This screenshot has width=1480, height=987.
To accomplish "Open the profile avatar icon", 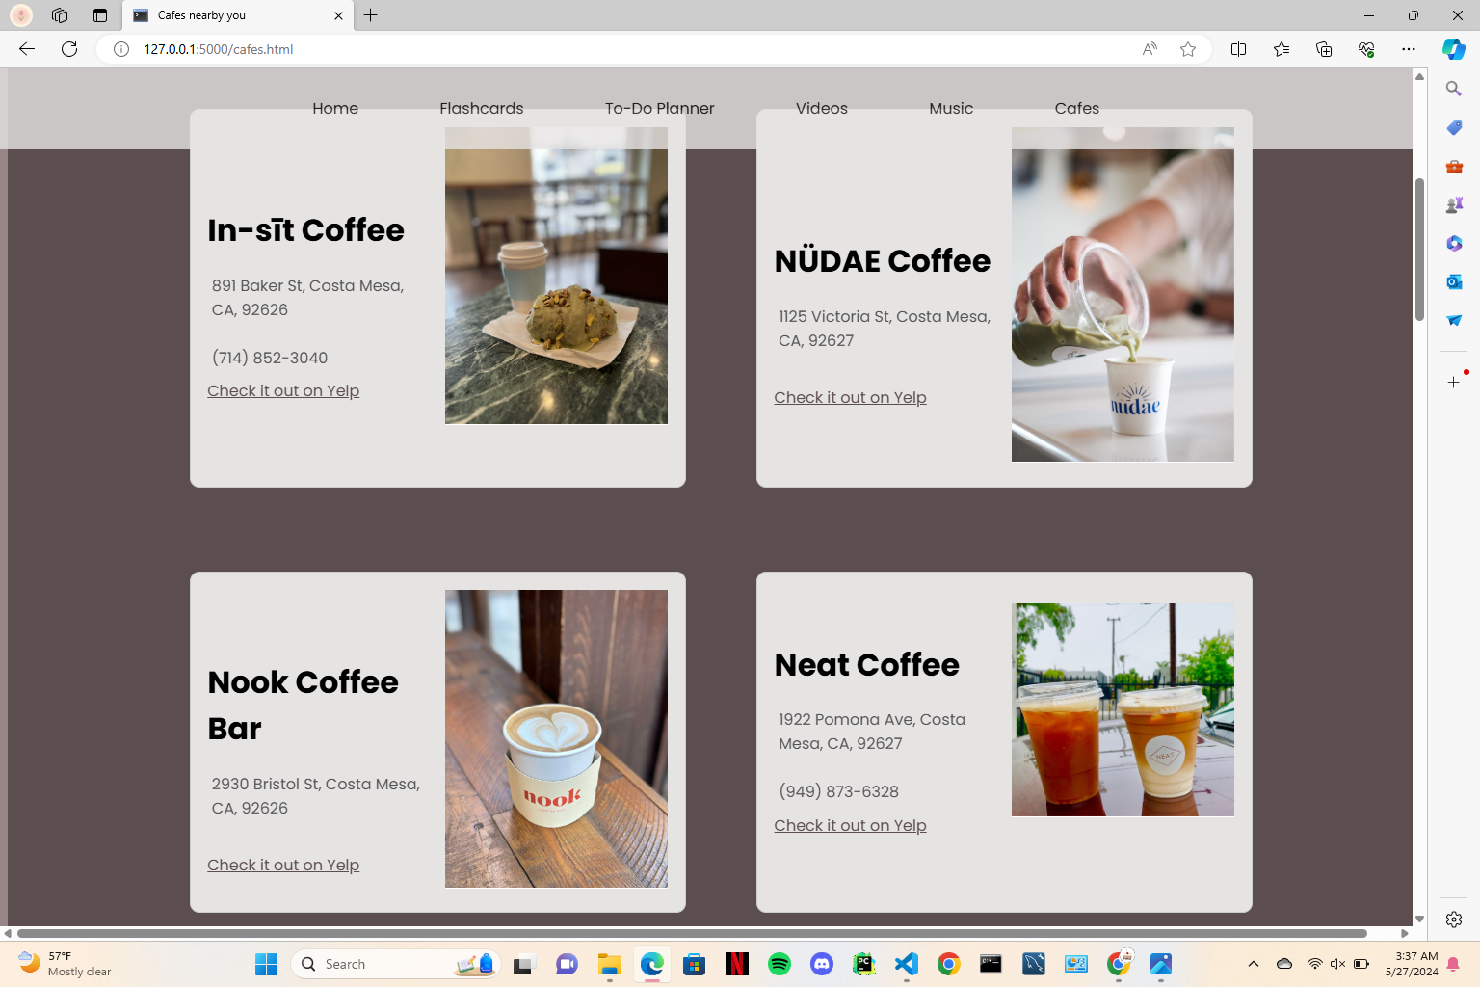I will click(x=20, y=15).
